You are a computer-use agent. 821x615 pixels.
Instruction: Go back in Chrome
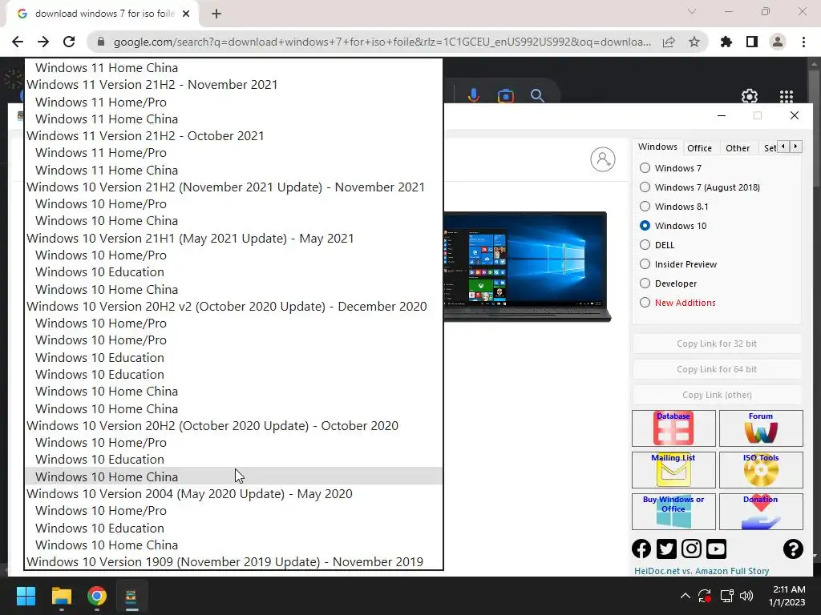tap(18, 42)
